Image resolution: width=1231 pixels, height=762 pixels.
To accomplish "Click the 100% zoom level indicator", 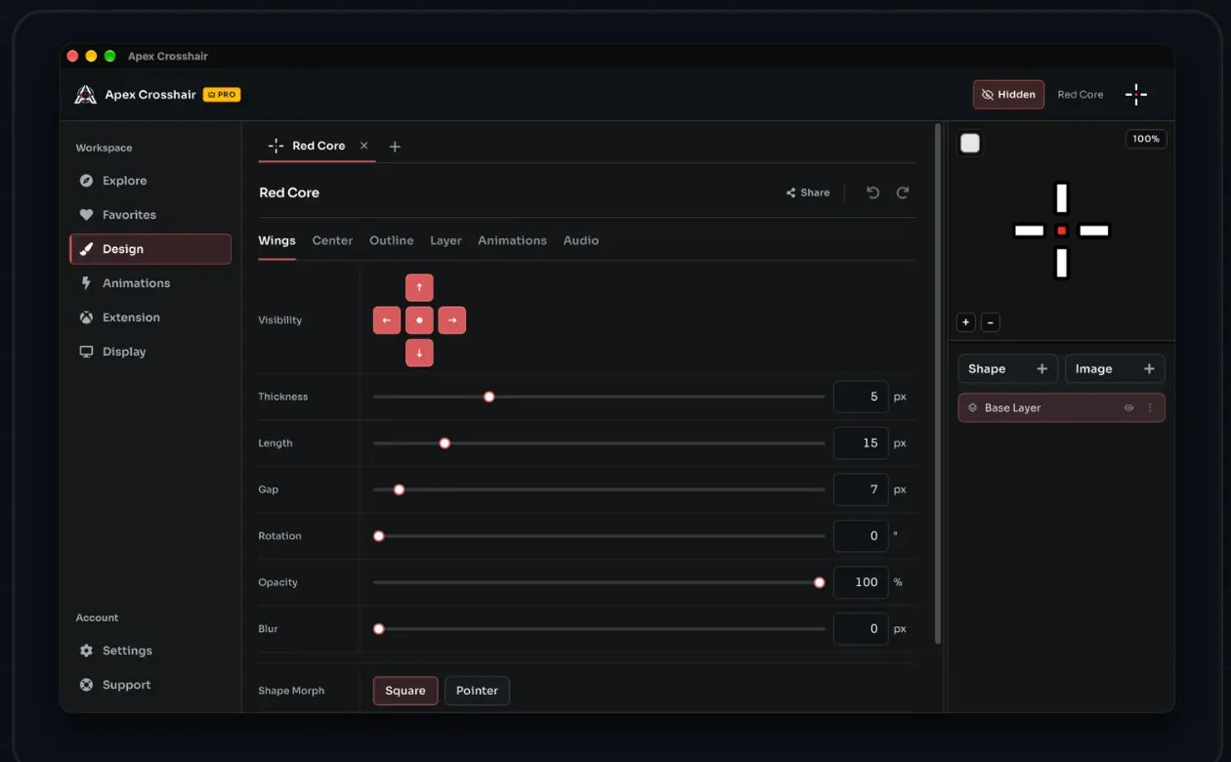I will click(x=1146, y=139).
